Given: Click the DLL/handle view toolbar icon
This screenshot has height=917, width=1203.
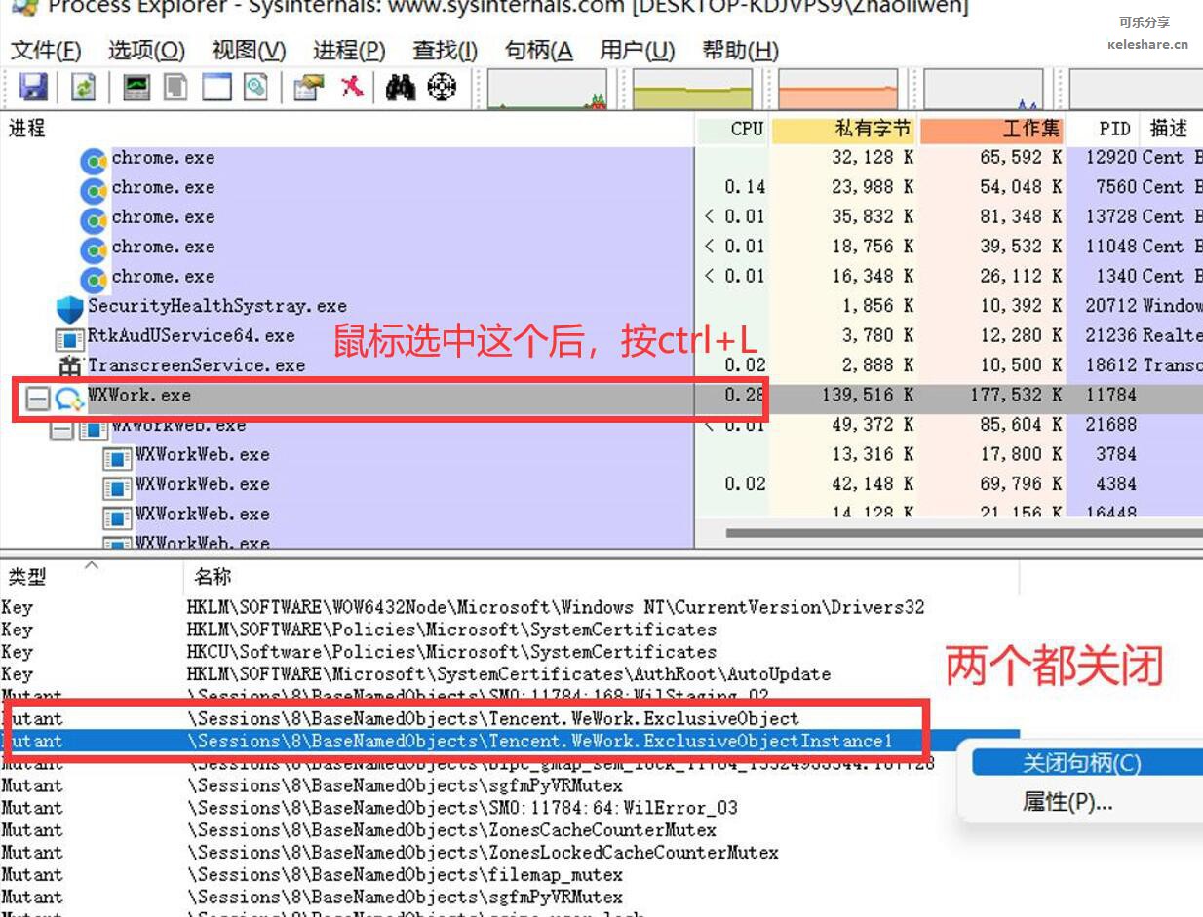Looking at the screenshot, I should pyautogui.click(x=256, y=88).
